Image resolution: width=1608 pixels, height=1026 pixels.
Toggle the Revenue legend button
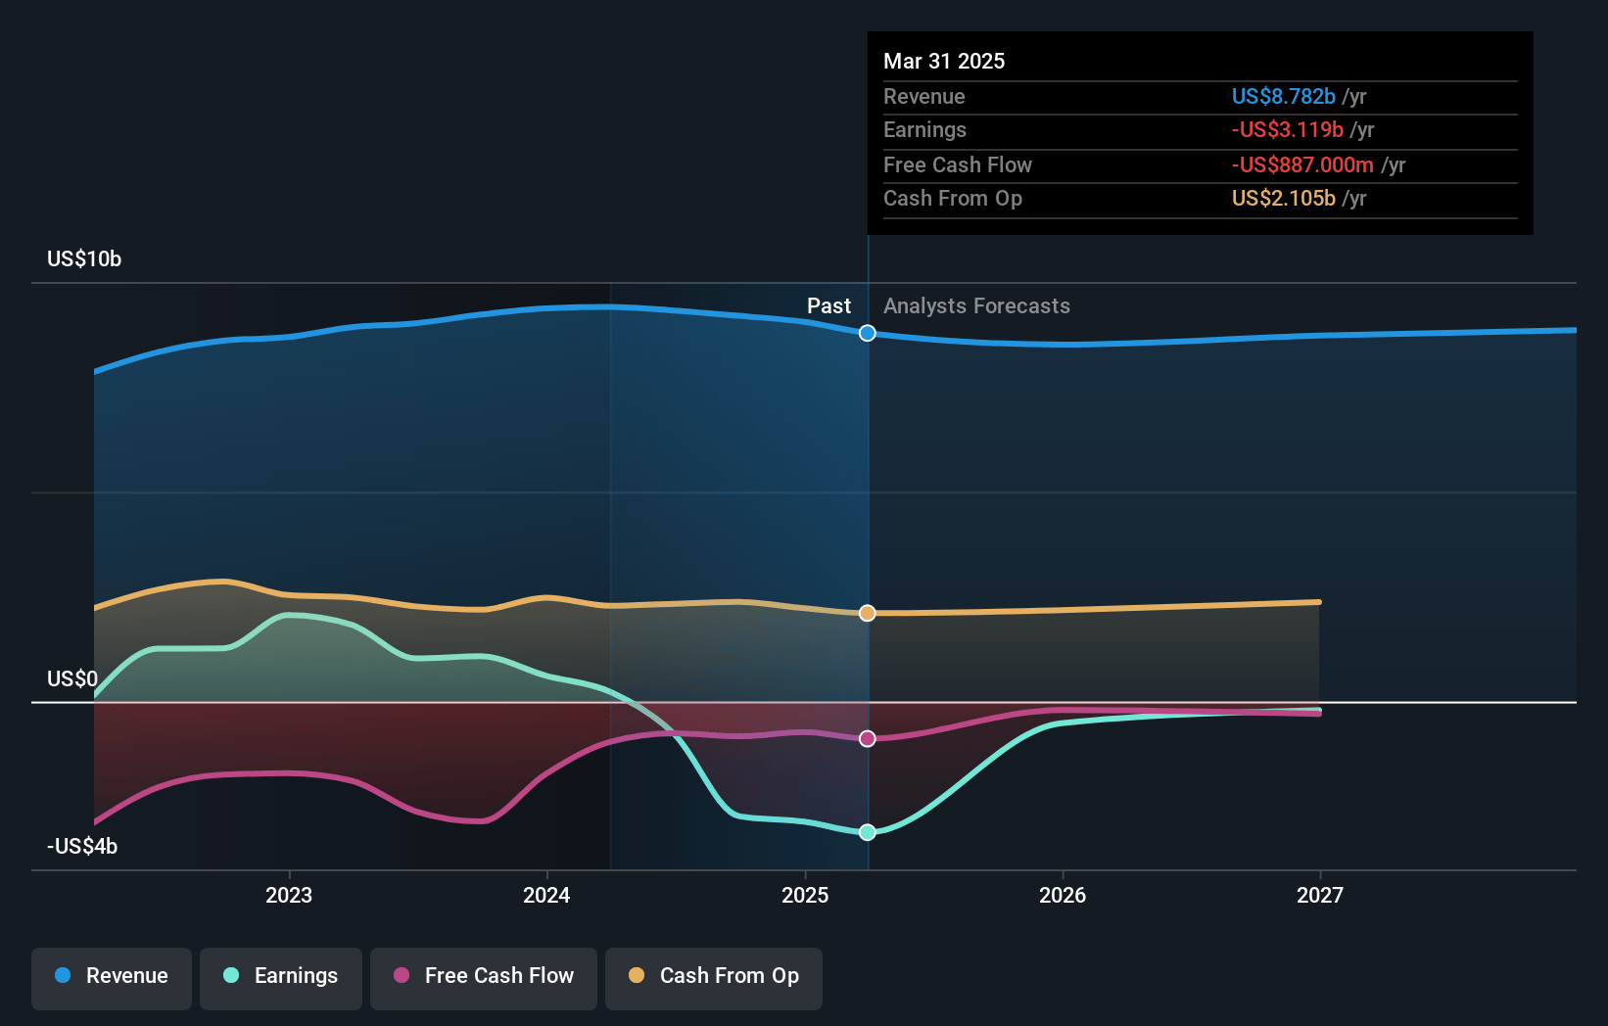[112, 978]
